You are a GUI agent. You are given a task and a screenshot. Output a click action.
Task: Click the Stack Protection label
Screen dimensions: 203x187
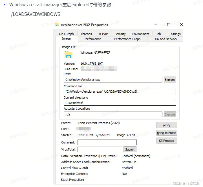click(x=72, y=180)
